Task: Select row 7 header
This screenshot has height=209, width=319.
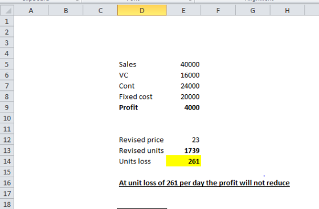Action: tap(7, 86)
